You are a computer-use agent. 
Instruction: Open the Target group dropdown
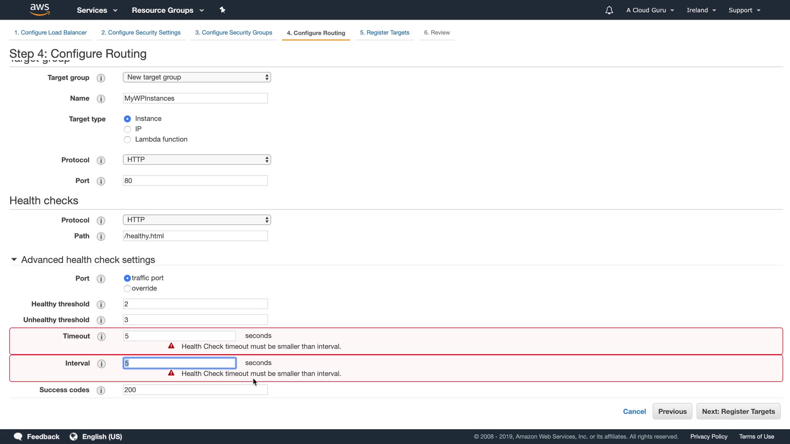coord(197,77)
